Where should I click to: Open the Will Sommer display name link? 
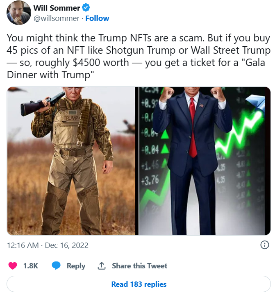57,8
